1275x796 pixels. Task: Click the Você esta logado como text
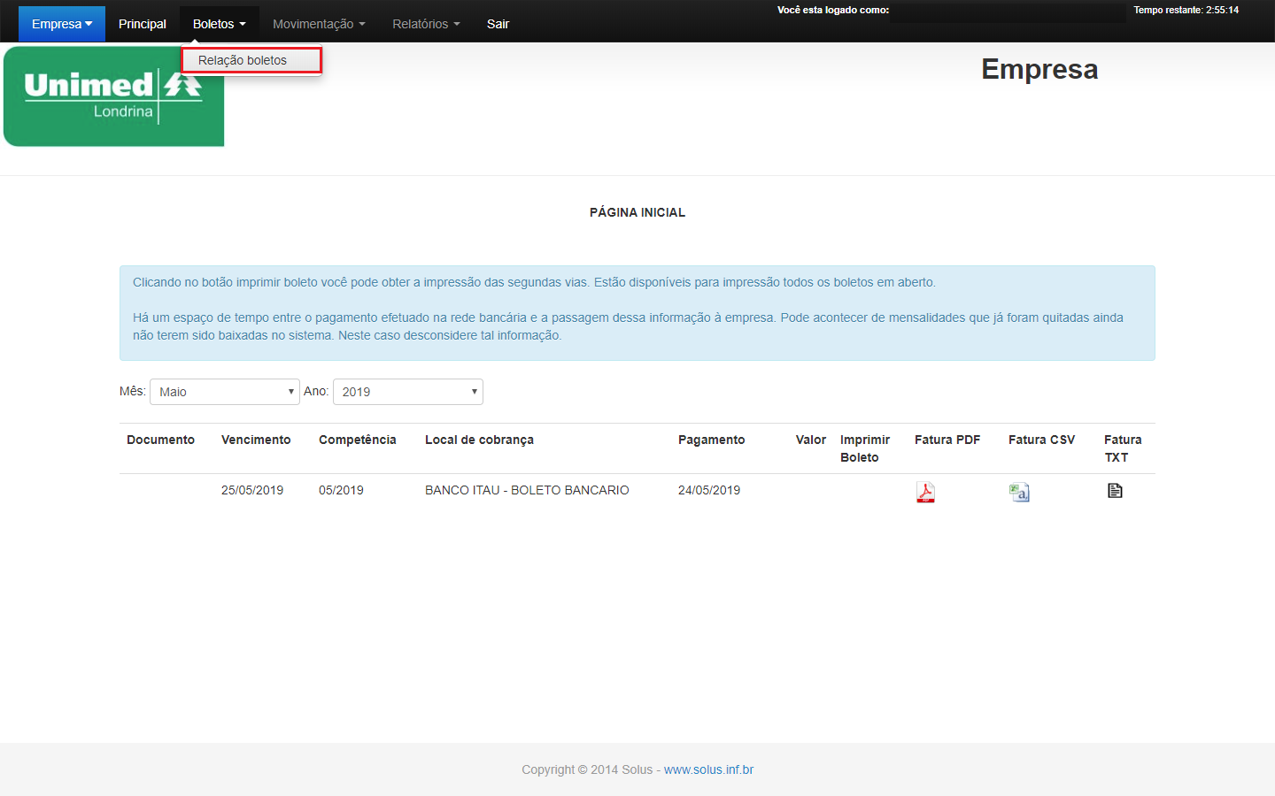point(833,11)
